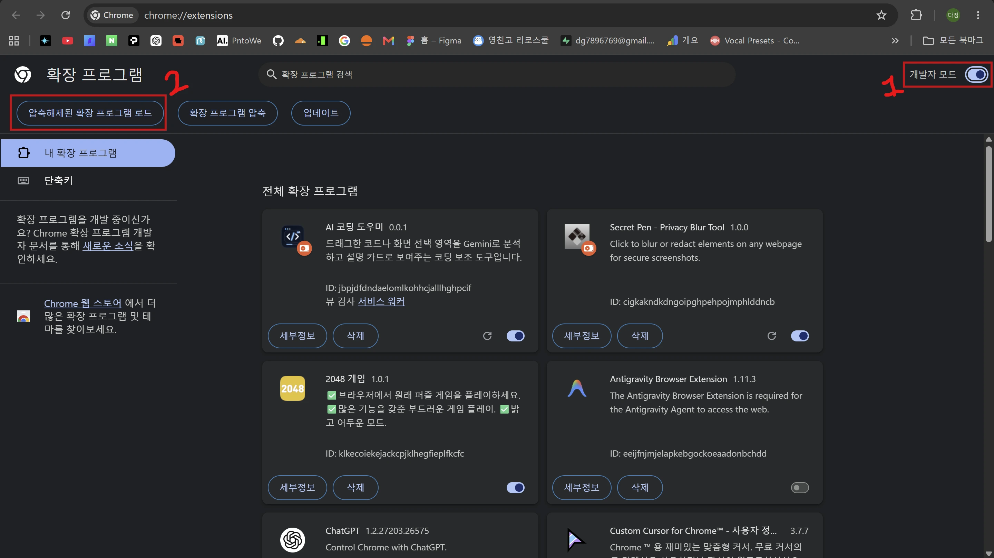The image size is (994, 558).
Task: Open the black P icon bookmark
Action: click(134, 40)
